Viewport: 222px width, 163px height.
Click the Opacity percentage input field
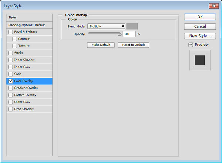coord(129,34)
